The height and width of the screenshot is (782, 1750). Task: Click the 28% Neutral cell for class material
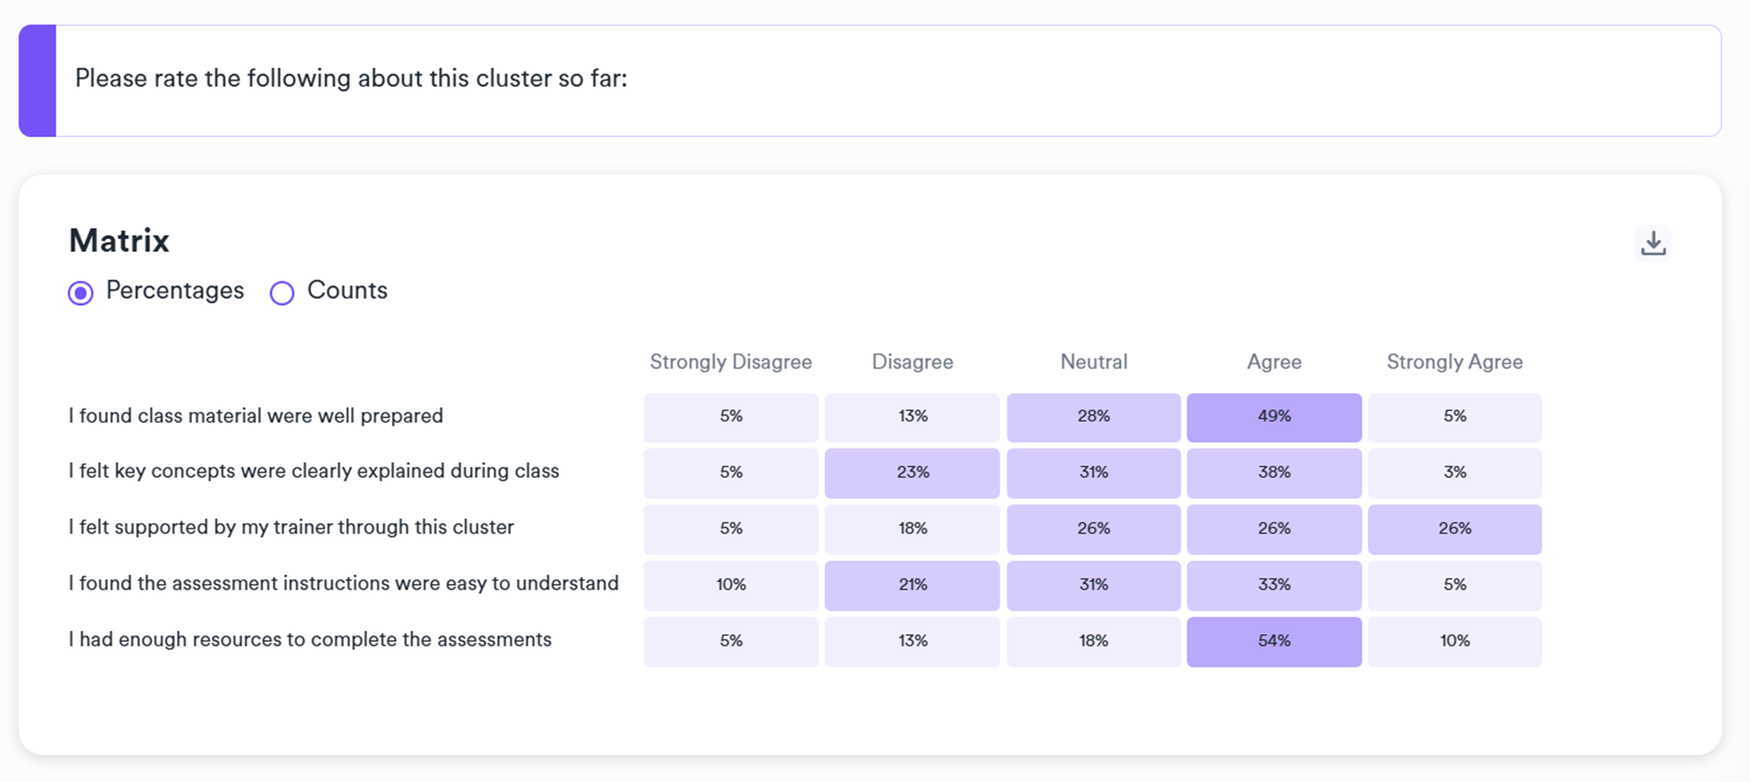click(x=1093, y=417)
